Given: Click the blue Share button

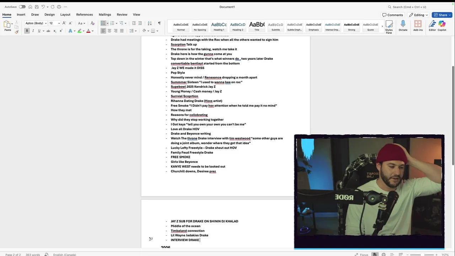Looking at the screenshot, I should (x=442, y=15).
